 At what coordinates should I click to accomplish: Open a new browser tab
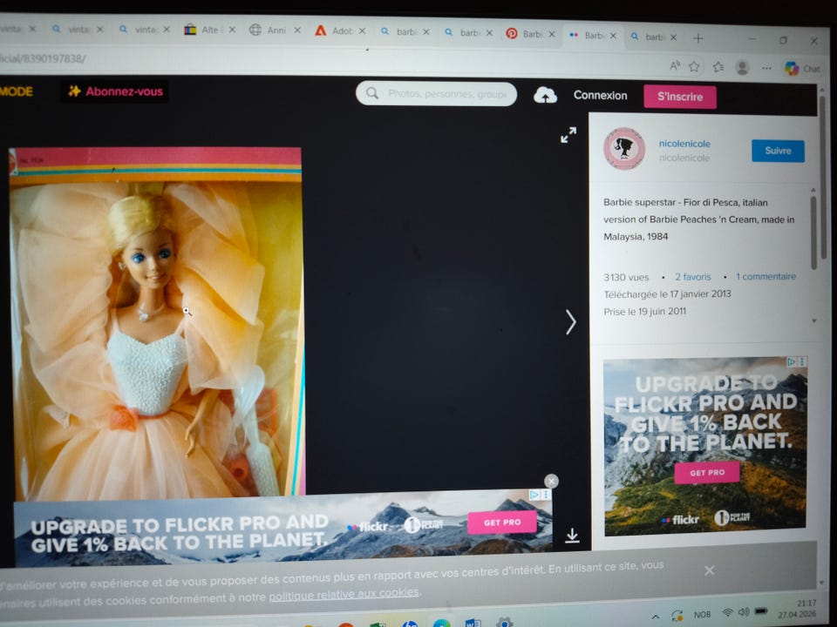(x=698, y=38)
